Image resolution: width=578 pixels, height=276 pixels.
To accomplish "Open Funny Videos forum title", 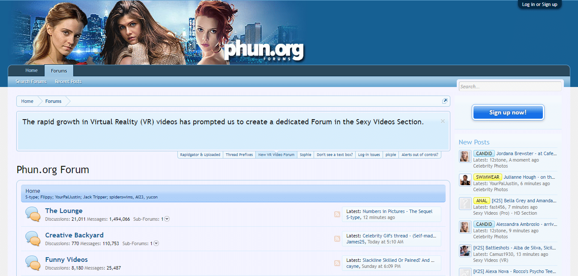I will (66, 260).
